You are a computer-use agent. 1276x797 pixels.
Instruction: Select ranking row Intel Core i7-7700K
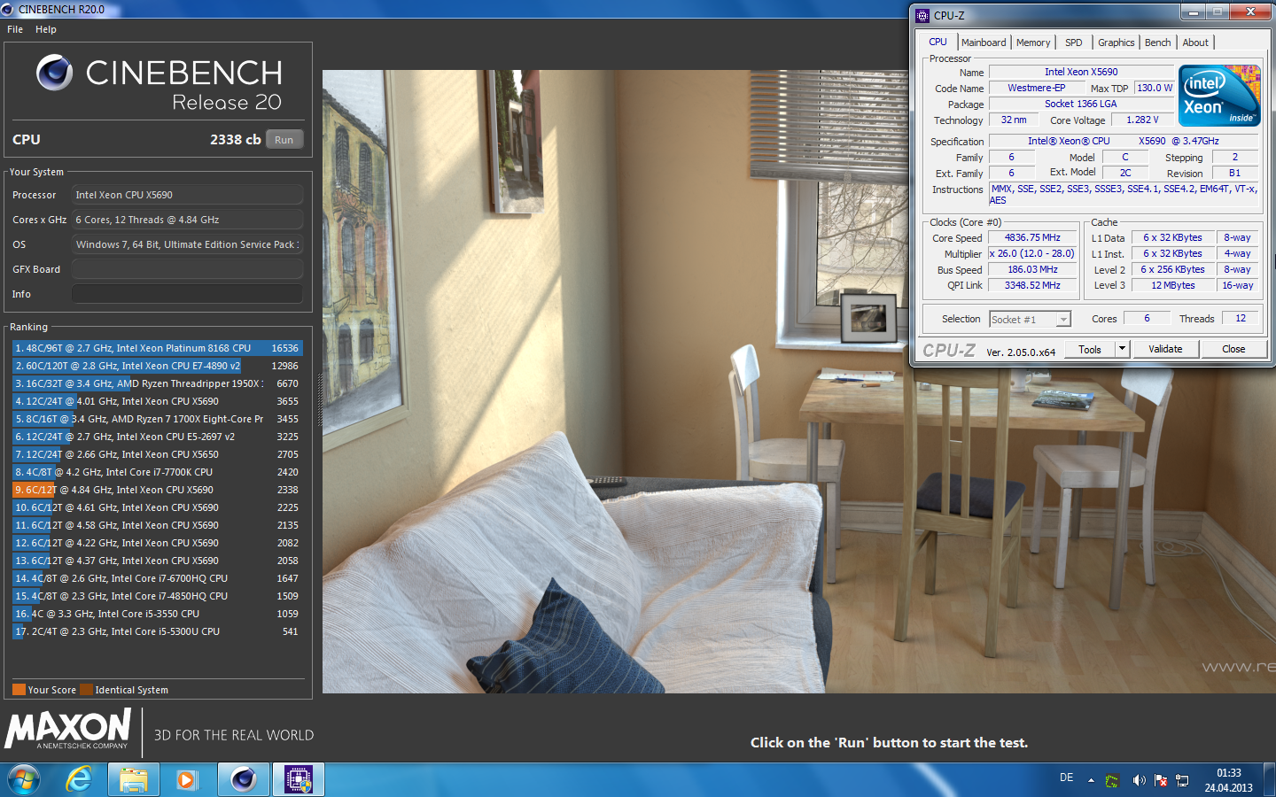tap(157, 472)
